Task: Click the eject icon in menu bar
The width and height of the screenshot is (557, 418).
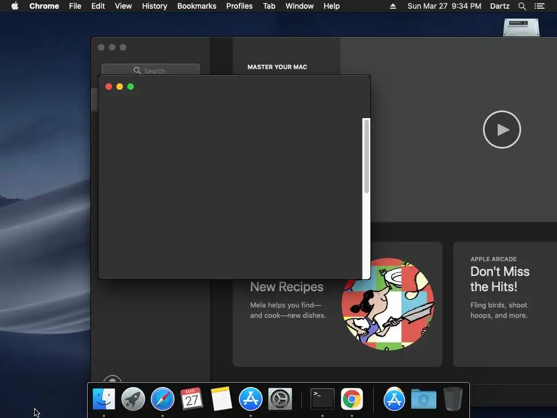Action: 393,6
